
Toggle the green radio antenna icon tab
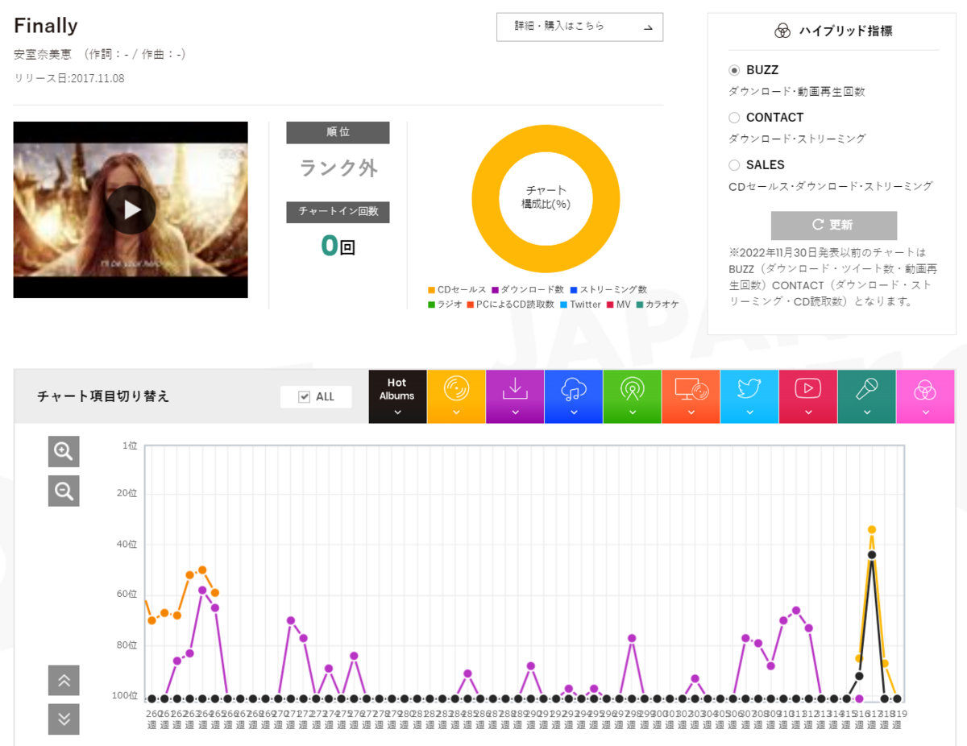coord(632,396)
